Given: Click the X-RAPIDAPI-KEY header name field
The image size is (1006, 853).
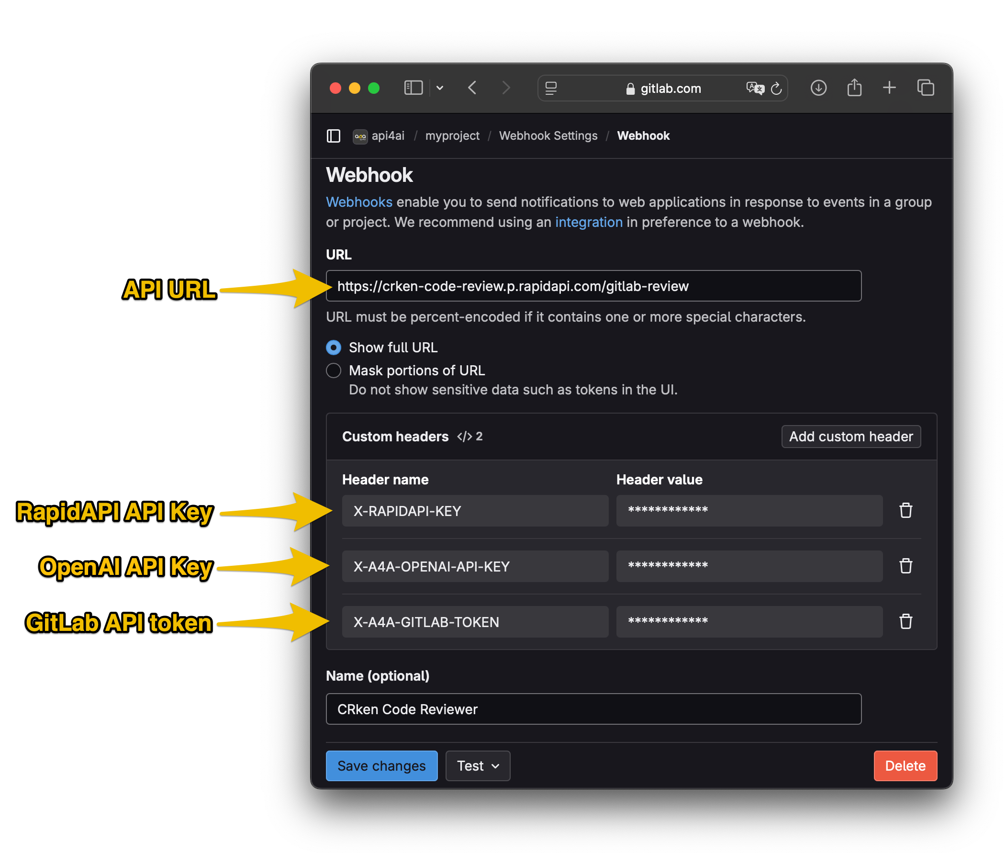Looking at the screenshot, I should tap(475, 511).
